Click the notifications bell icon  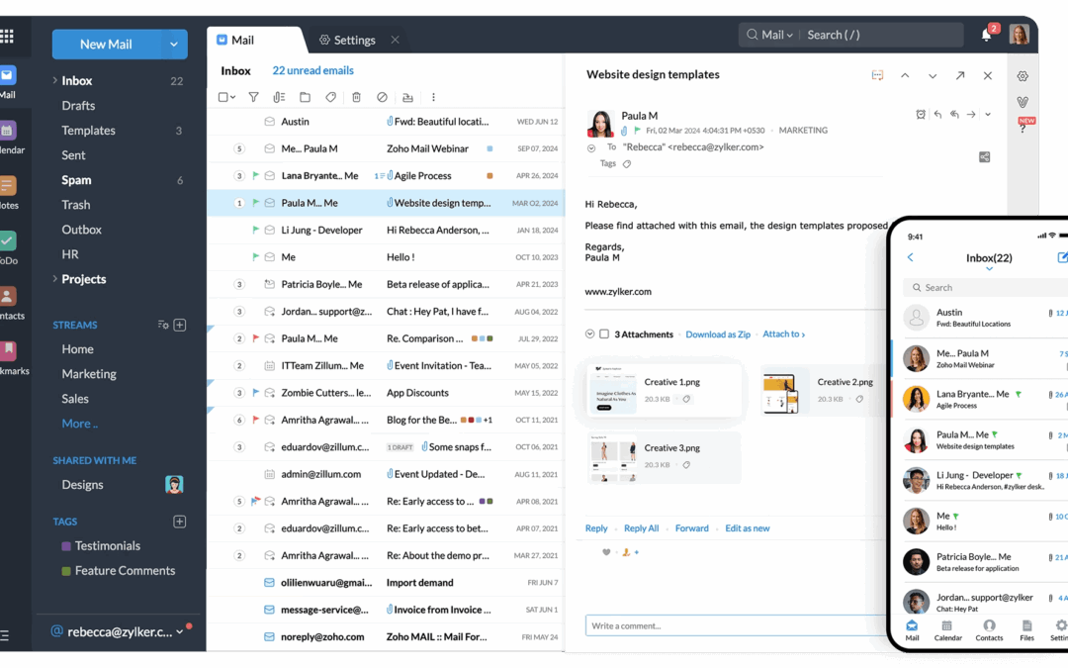coord(986,35)
